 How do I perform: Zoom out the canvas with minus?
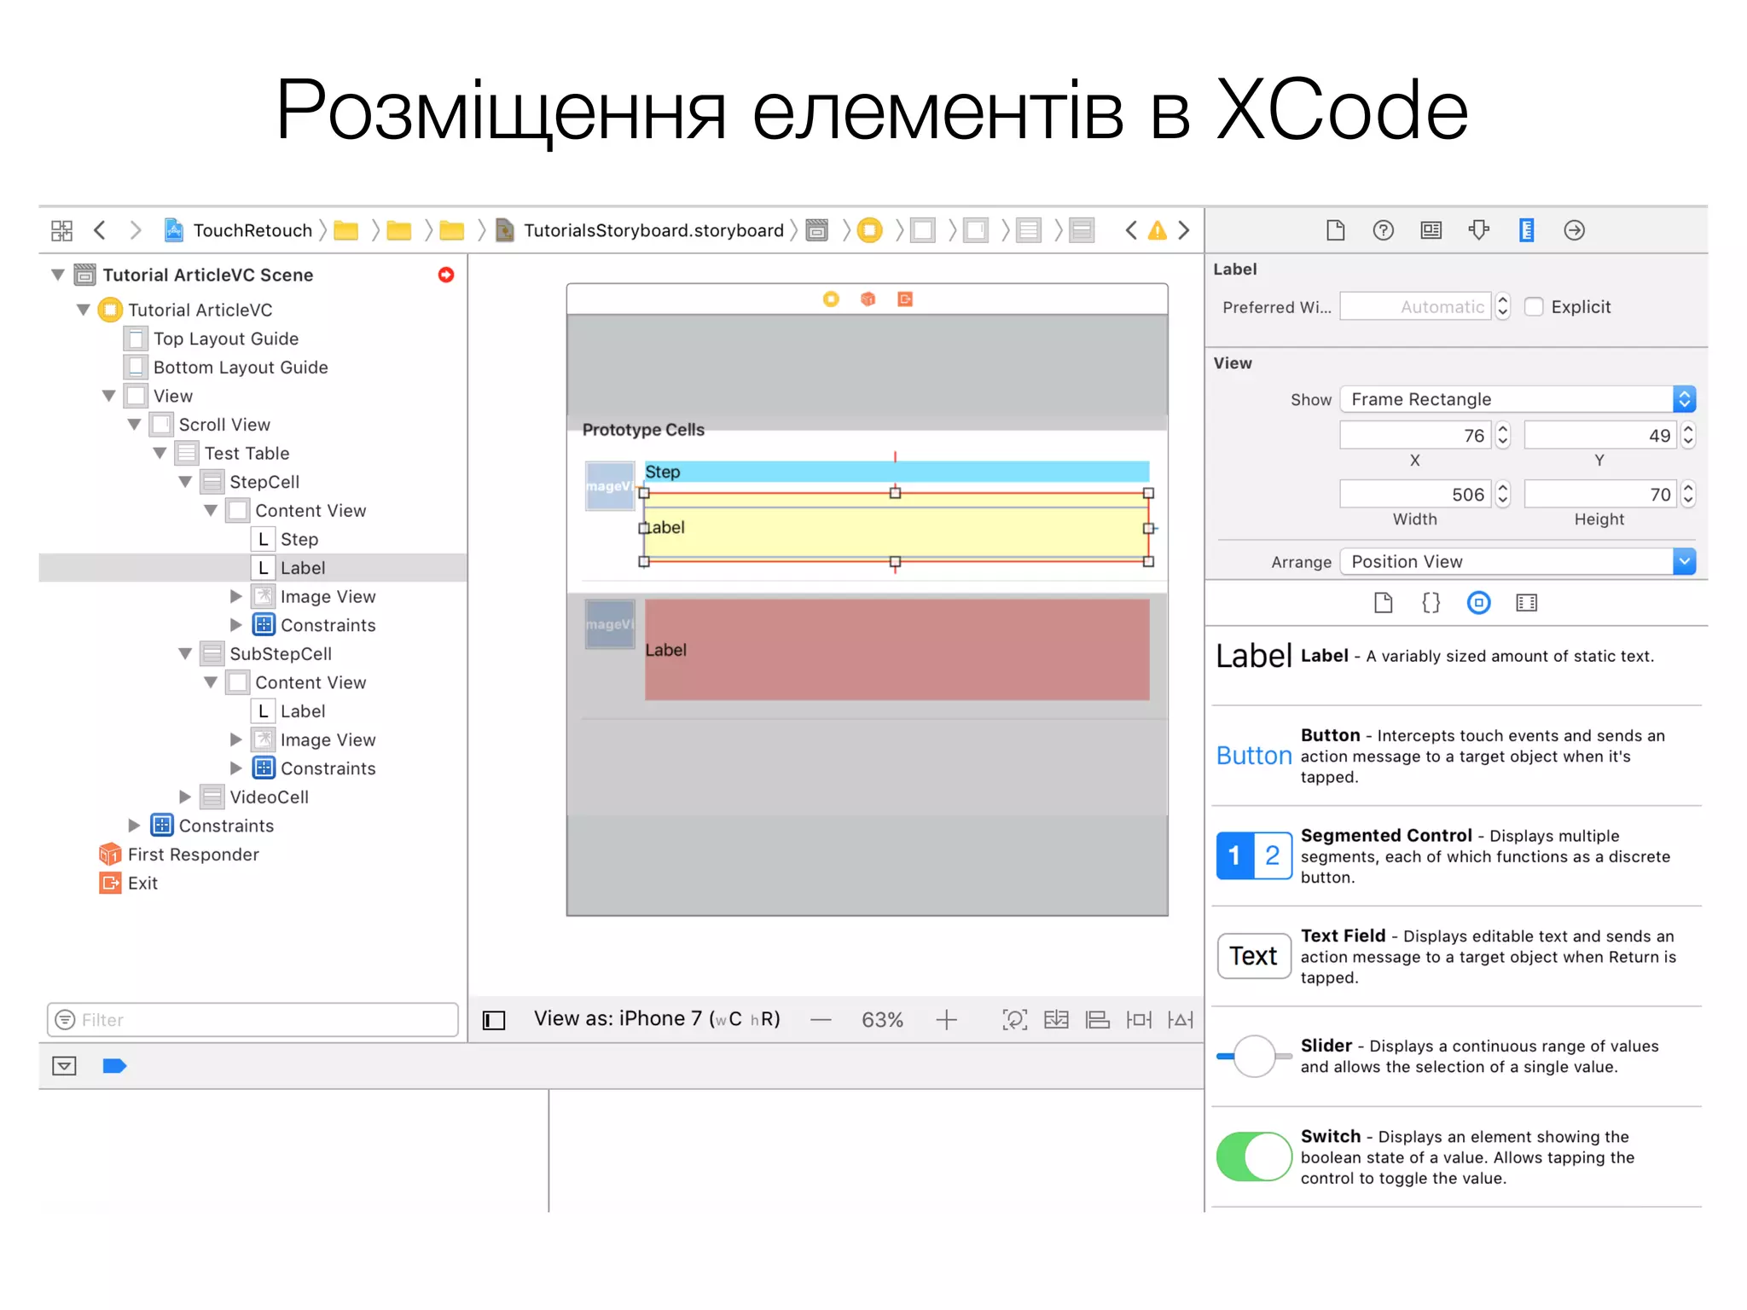point(821,1020)
